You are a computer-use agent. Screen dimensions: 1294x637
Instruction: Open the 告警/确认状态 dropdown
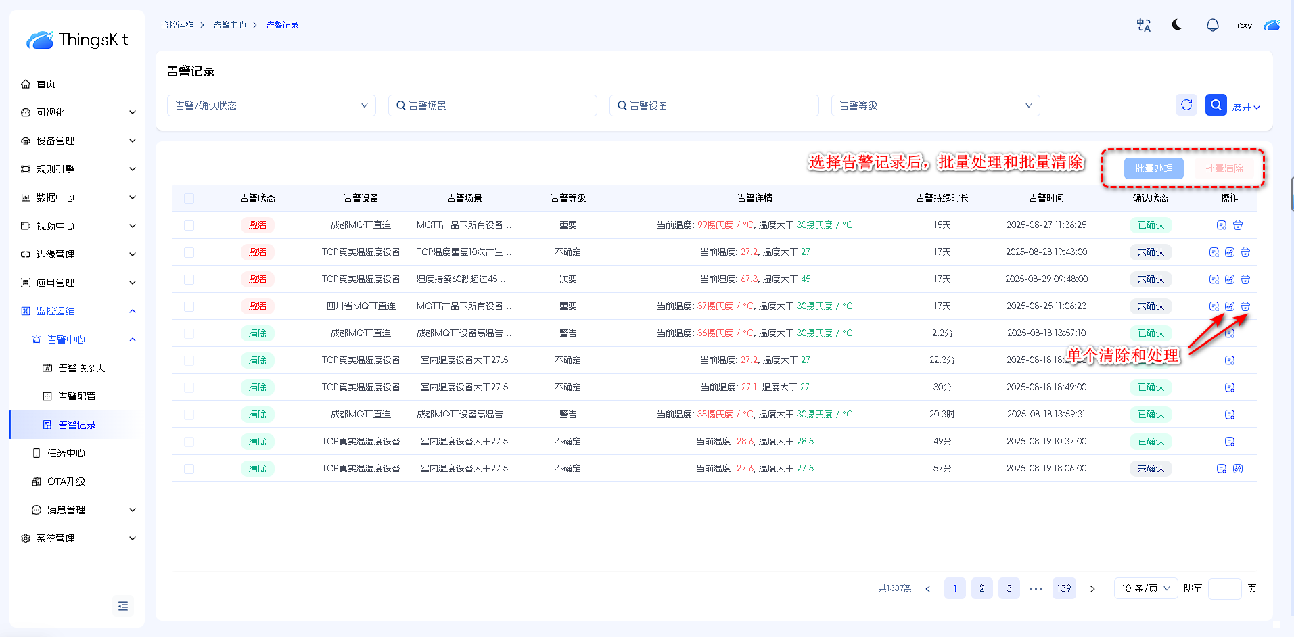click(271, 105)
